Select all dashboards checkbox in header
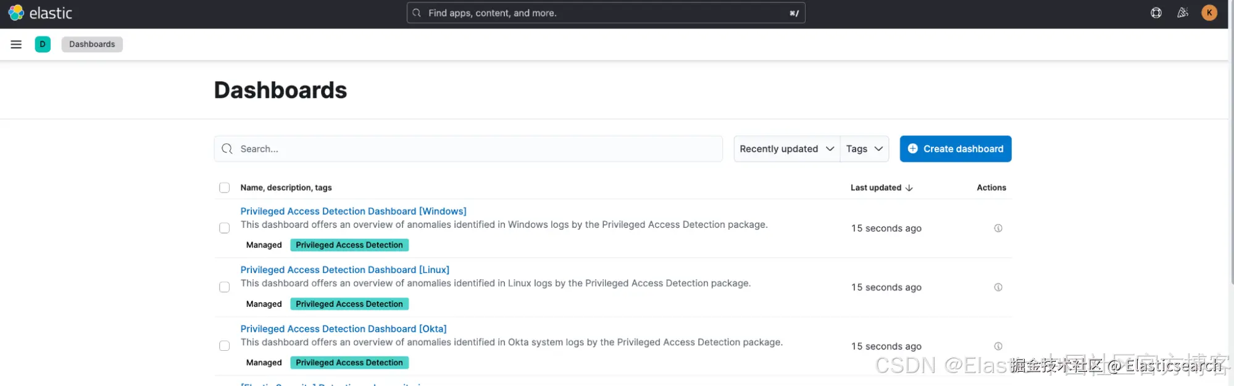The width and height of the screenshot is (1234, 386). coord(225,188)
